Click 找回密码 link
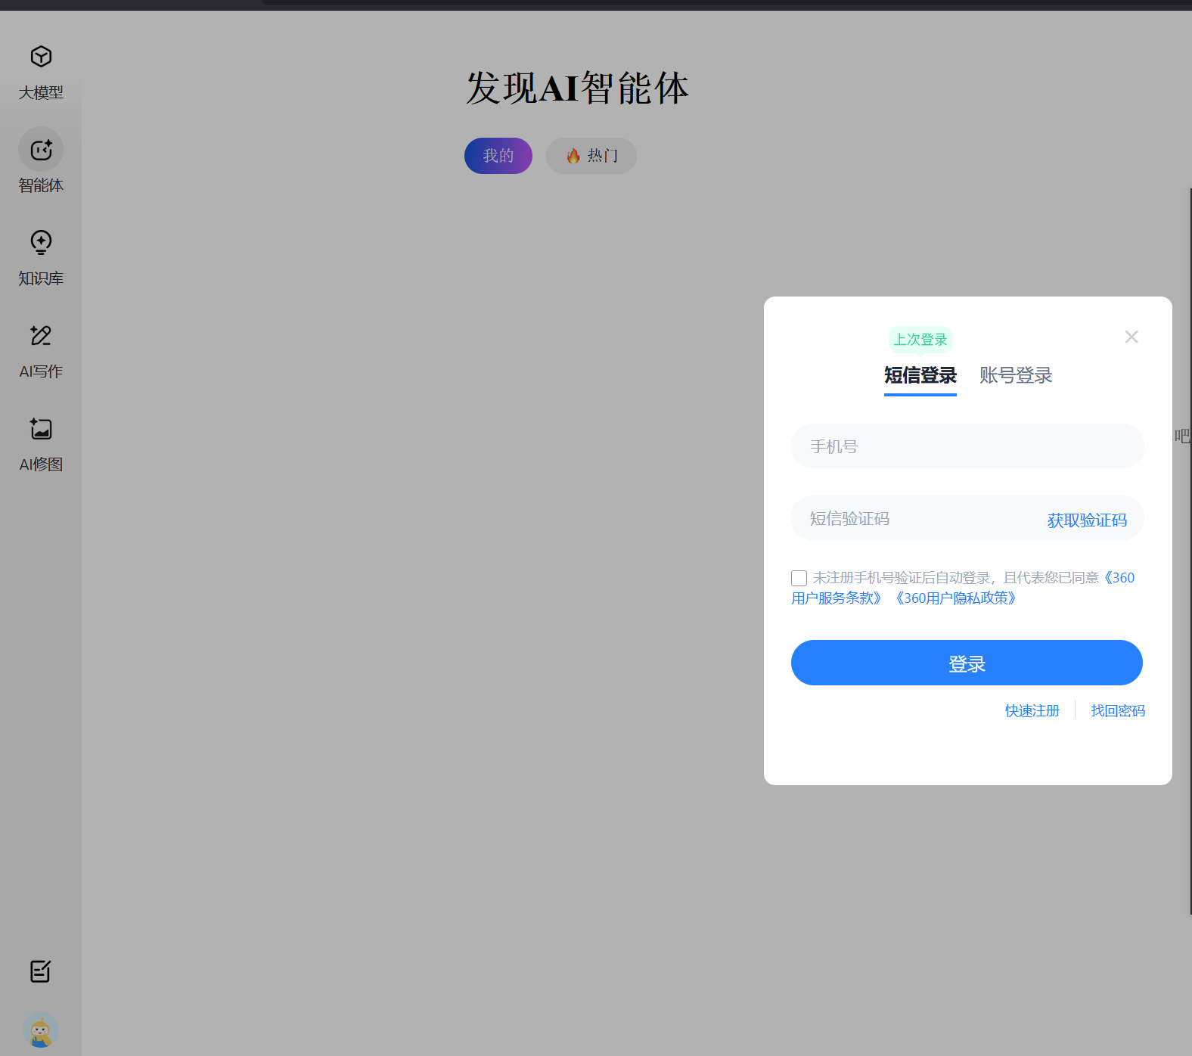Viewport: 1192px width, 1056px height. 1118,711
